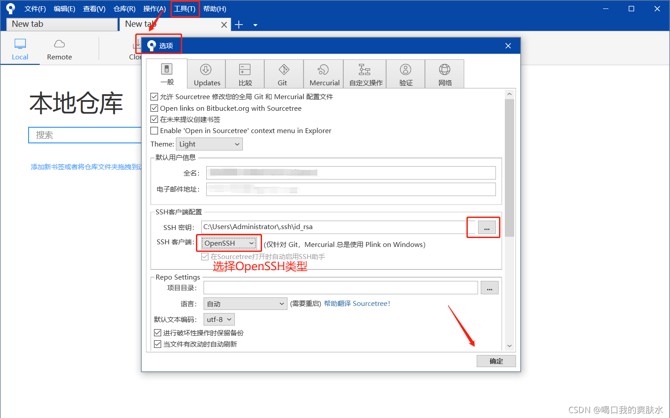This screenshot has width=670, height=418.
Task: Close the 选项 options dialog
Action: pyautogui.click(x=508, y=46)
